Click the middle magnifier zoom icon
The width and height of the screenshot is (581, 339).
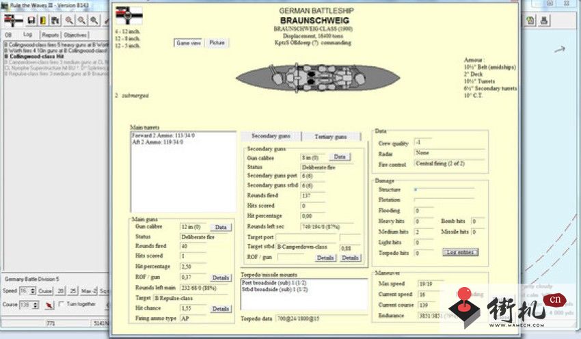81,21
